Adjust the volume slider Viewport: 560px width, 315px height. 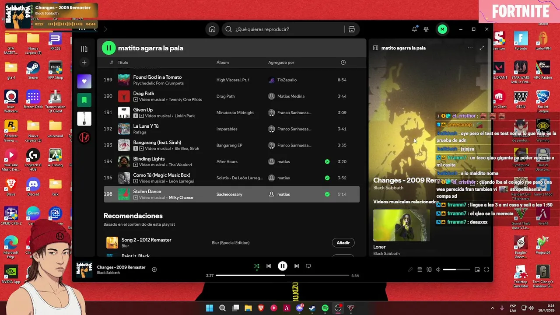456,269
